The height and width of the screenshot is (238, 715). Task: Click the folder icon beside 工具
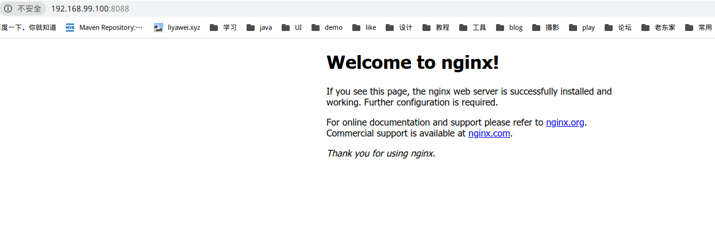click(x=463, y=27)
